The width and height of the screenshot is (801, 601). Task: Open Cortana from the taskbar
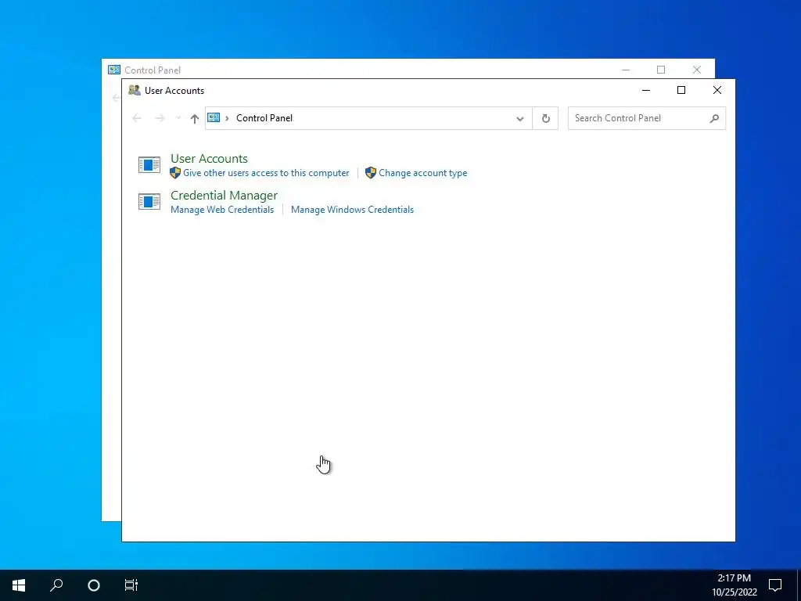[x=94, y=585]
